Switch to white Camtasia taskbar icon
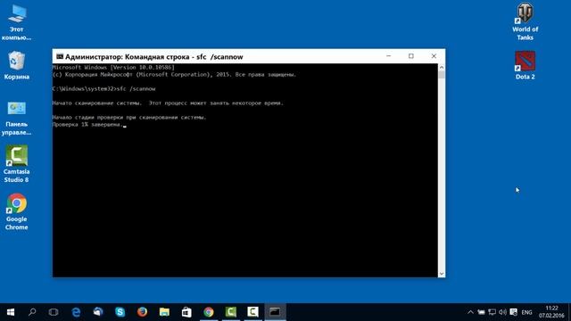Image resolution: width=571 pixels, height=321 pixels. coord(252,312)
